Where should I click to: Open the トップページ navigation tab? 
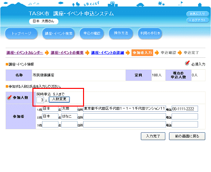coord(21,33)
